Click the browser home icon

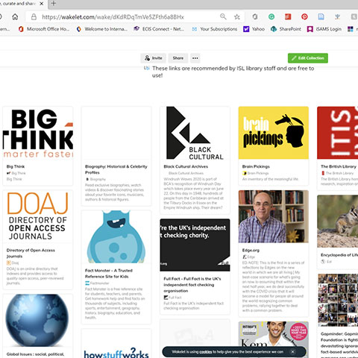(x=15, y=17)
